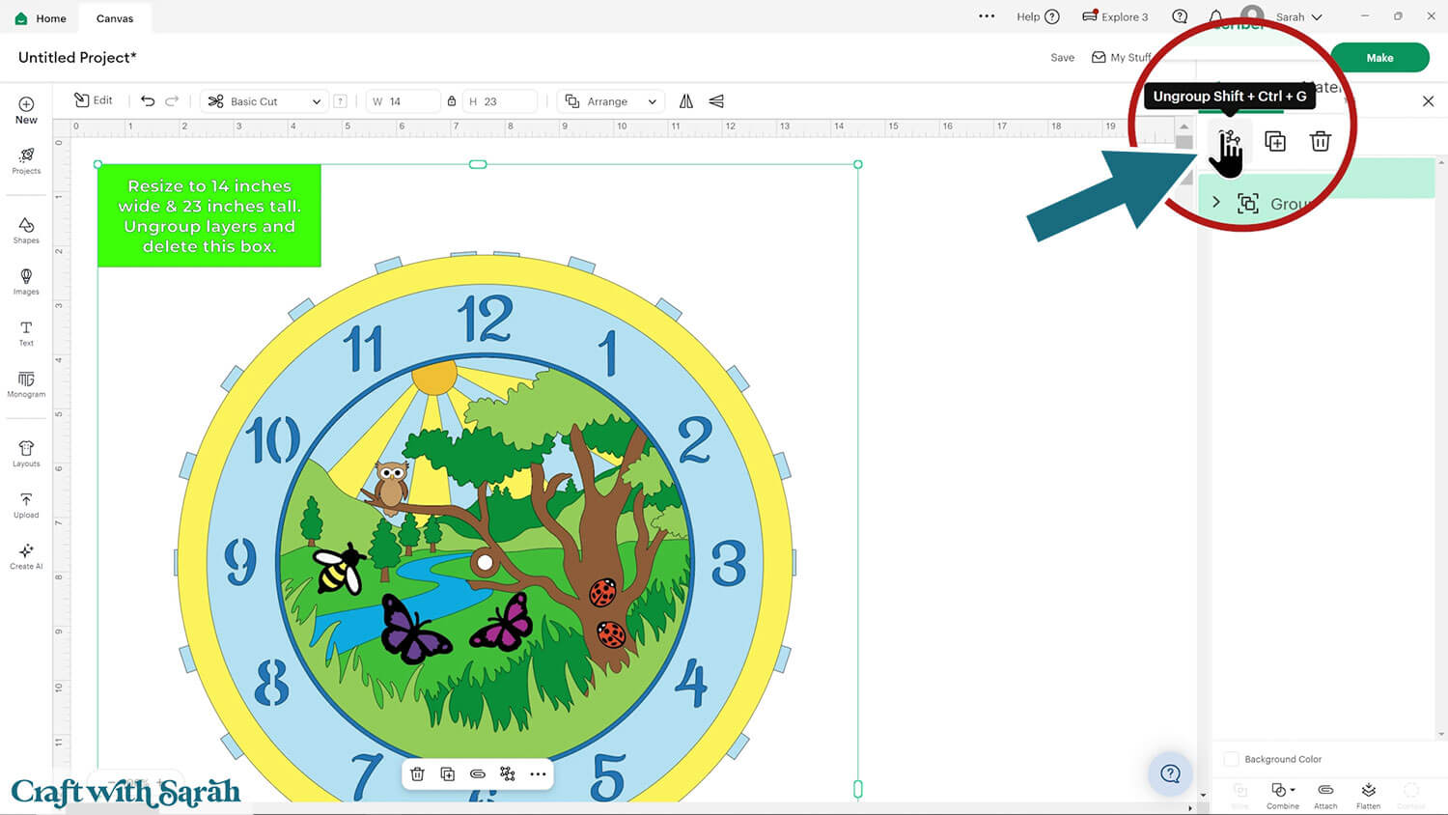Open the Help menu
The width and height of the screenshot is (1448, 815).
1038,16
